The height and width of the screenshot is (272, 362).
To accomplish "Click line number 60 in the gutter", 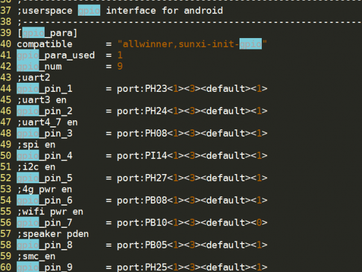I will (7, 268).
